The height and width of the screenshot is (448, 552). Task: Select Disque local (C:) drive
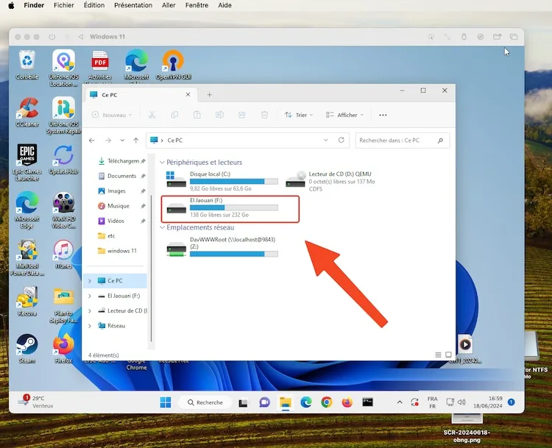222,181
